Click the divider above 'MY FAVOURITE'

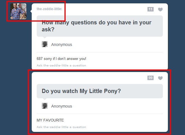(x=100, y=114)
